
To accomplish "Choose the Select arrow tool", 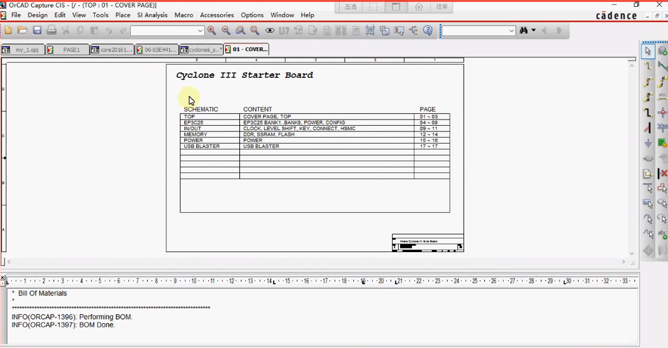I will 648,51.
